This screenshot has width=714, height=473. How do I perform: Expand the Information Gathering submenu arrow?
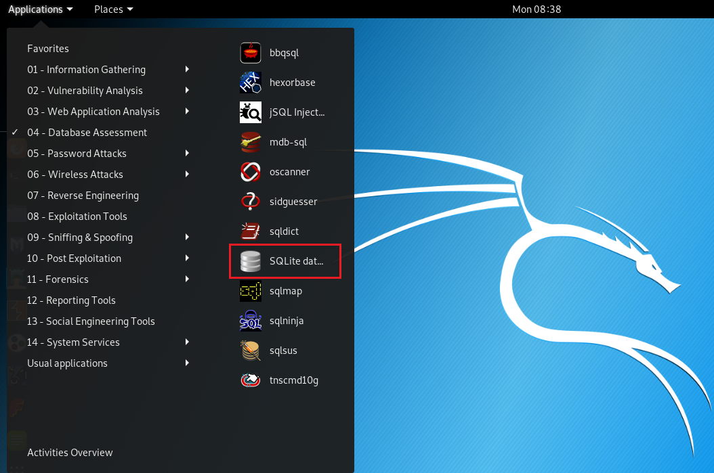tap(187, 69)
